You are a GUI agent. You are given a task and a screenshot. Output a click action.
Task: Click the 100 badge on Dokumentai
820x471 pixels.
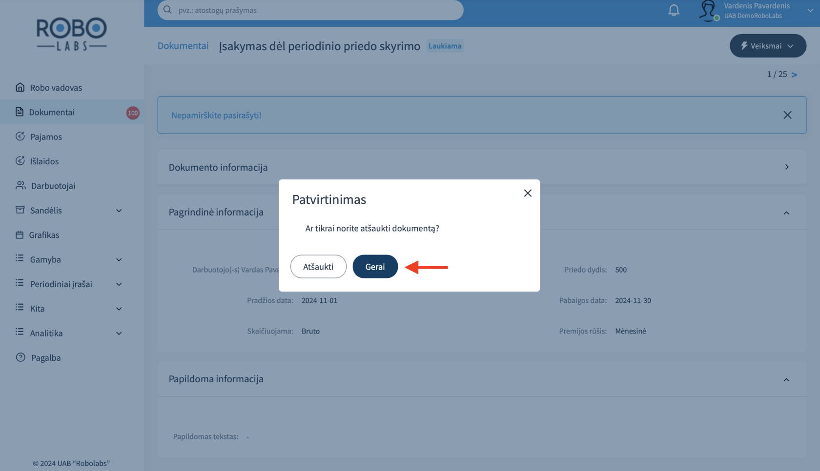point(133,113)
